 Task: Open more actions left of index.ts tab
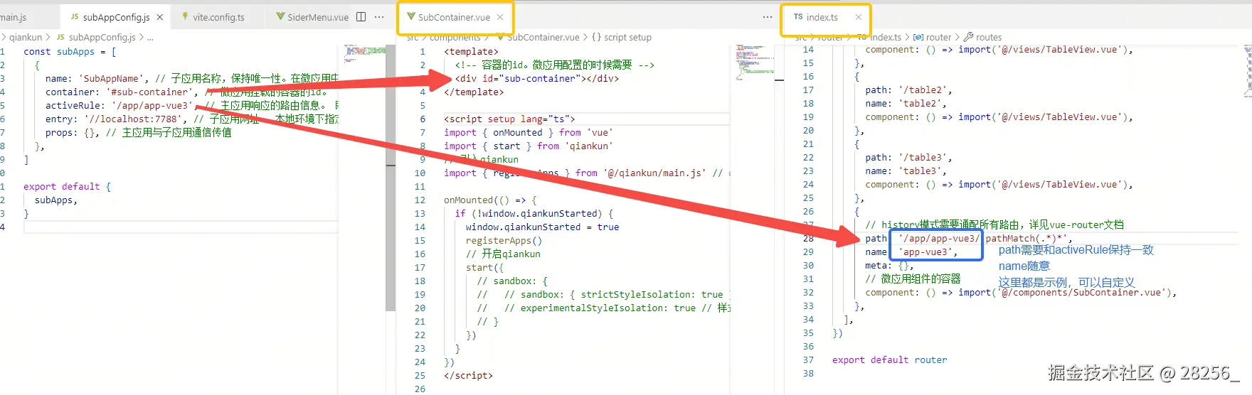coord(767,17)
